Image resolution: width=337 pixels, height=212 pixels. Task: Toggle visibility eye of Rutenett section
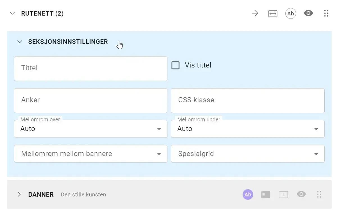[308, 13]
